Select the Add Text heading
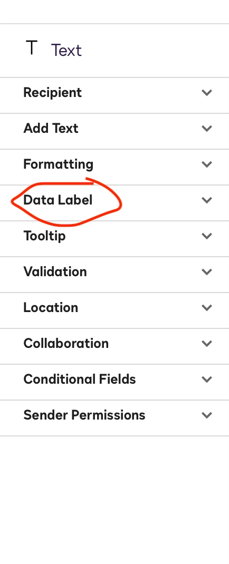 pos(51,129)
